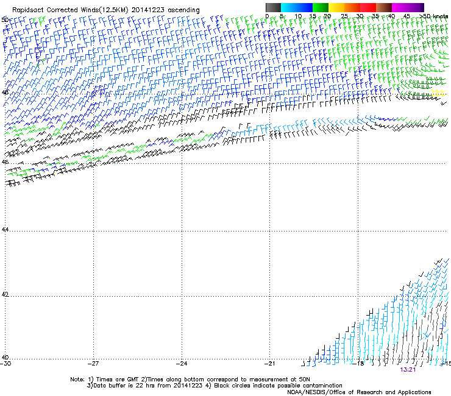The height and width of the screenshot is (396, 451).
Task: Click the longitude label -24
Action: tap(182, 364)
